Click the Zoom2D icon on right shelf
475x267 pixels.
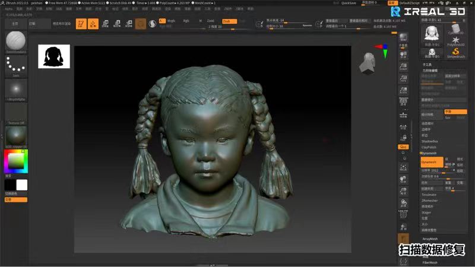click(x=403, y=66)
